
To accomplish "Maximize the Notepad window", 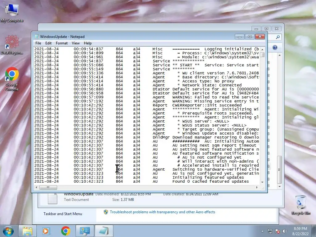I will [250, 37].
